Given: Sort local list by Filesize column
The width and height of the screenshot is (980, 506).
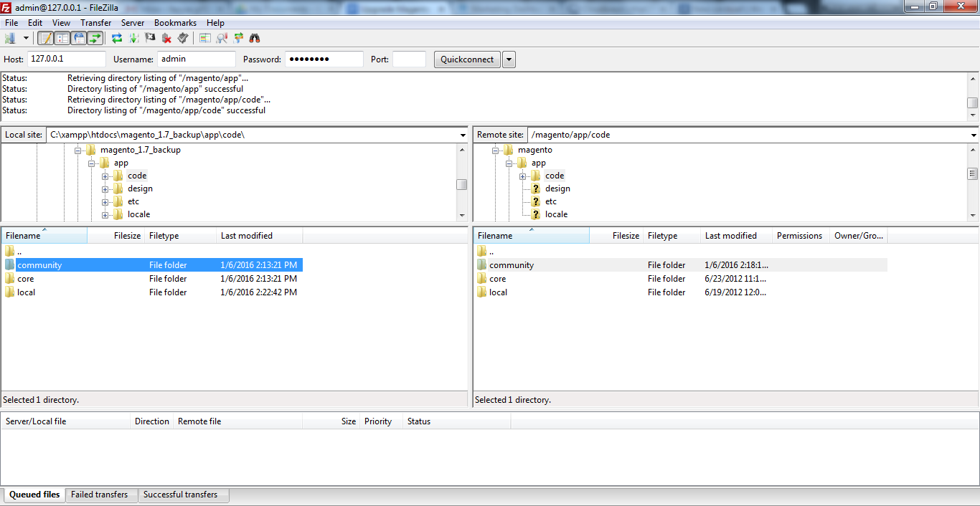Looking at the screenshot, I should pos(116,236).
